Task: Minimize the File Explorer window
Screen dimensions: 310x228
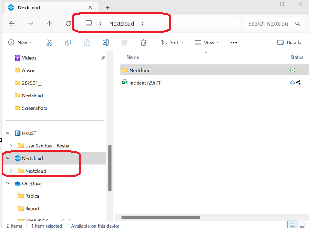Action: (x=264, y=4)
